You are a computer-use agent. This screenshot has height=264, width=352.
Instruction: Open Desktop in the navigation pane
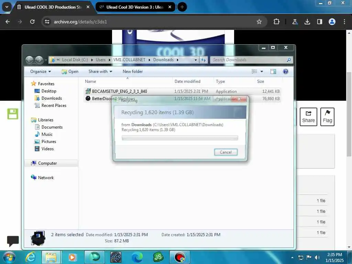click(x=49, y=91)
